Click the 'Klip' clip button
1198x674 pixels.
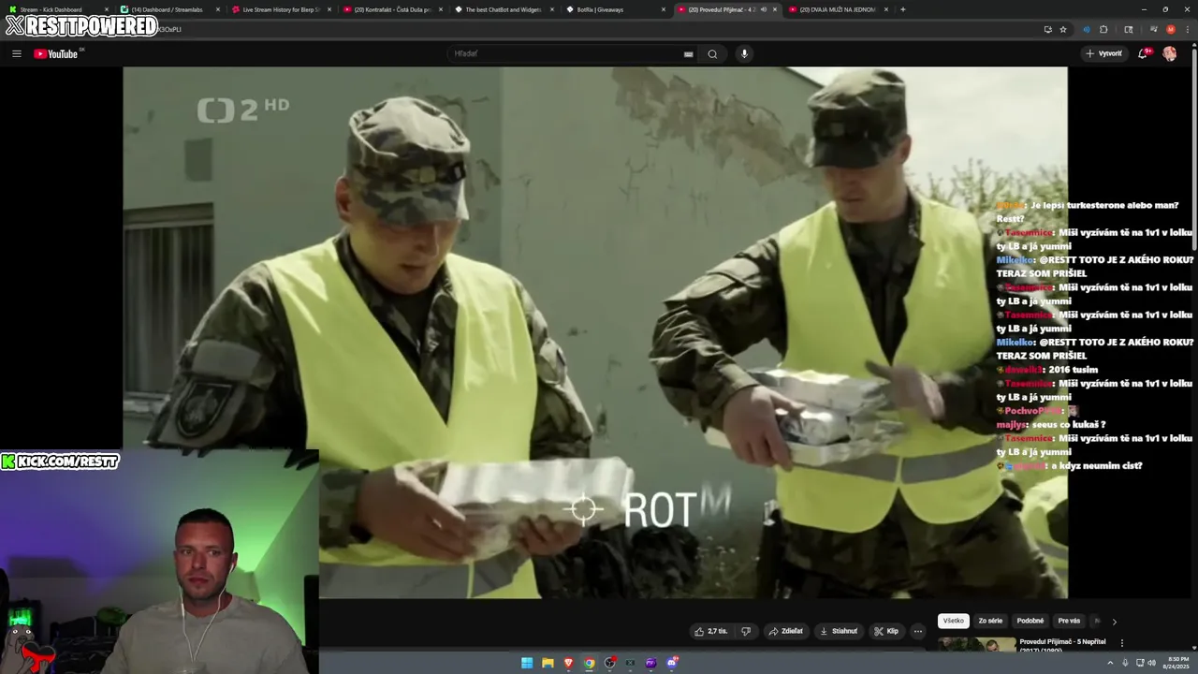click(x=886, y=631)
